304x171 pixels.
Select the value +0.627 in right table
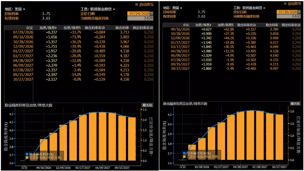(206, 29)
